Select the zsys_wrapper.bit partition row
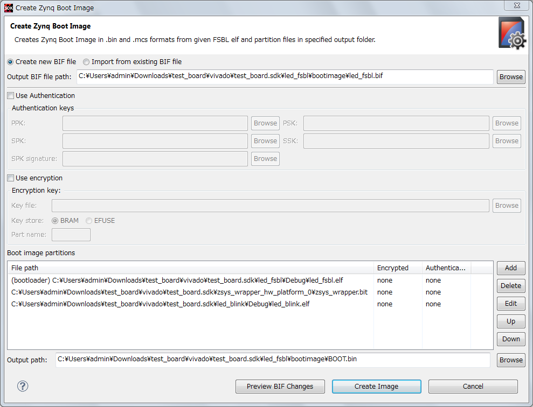The image size is (533, 407). 189,292
